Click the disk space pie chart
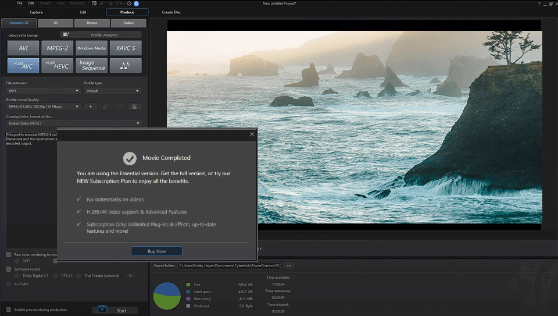Image resolution: width=558 pixels, height=316 pixels. pos(167,296)
